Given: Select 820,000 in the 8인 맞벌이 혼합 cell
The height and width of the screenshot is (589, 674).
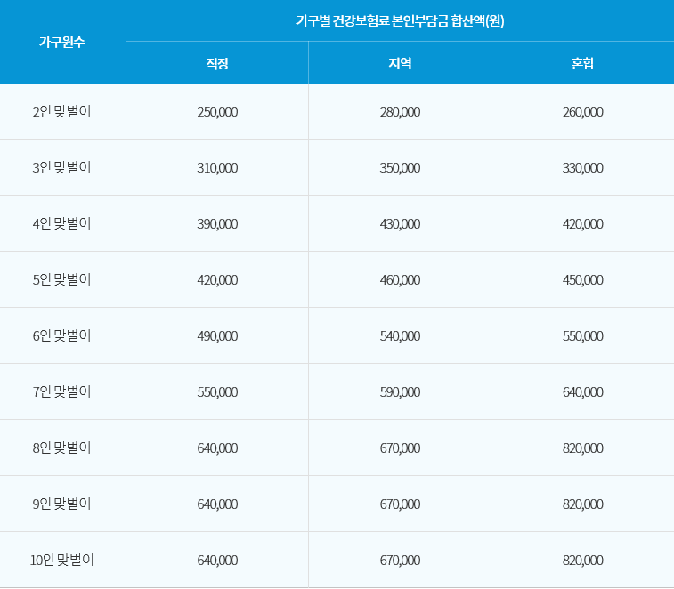Looking at the screenshot, I should (x=583, y=448).
